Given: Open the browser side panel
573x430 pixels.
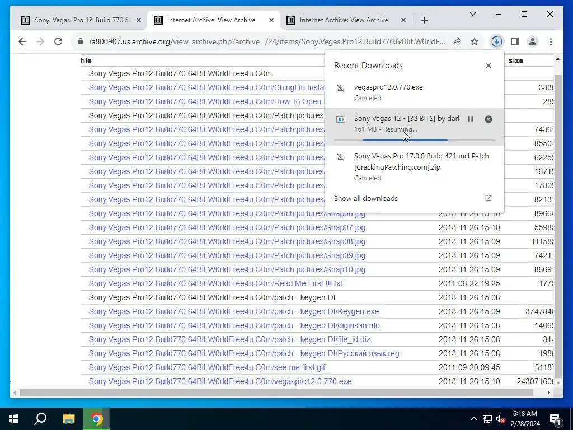Looking at the screenshot, I should [x=515, y=41].
